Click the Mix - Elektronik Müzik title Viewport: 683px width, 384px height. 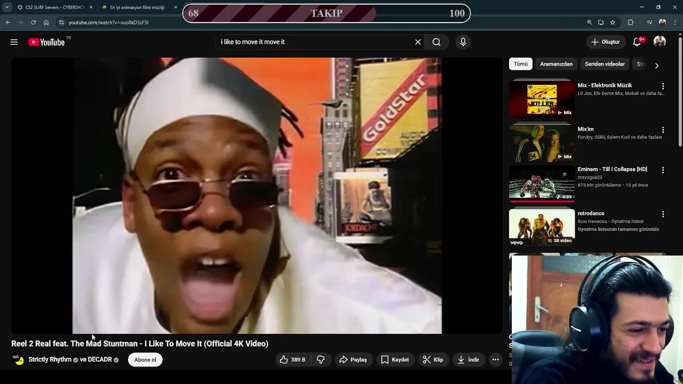pyautogui.click(x=605, y=85)
